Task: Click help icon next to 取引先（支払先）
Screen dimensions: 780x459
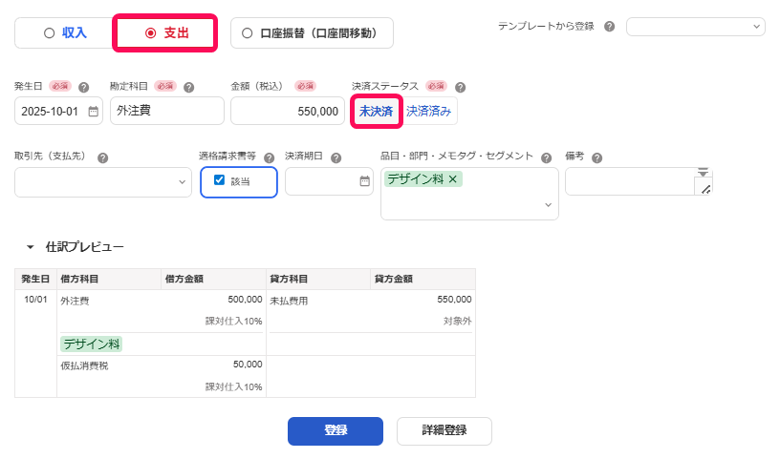Action: point(102,158)
